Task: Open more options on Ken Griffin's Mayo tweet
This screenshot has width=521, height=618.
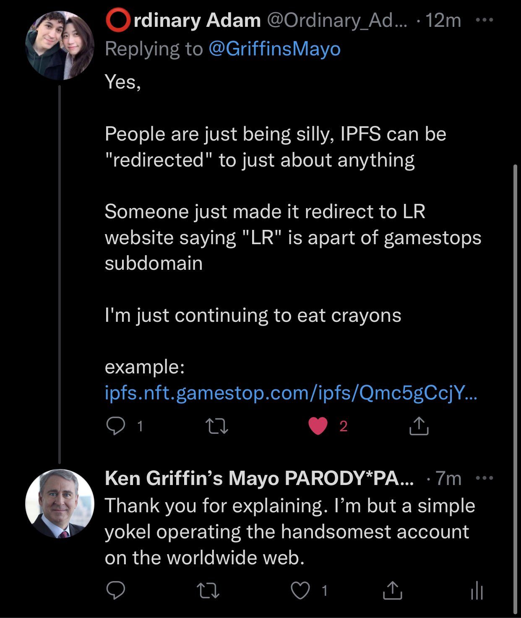Action: [485, 478]
